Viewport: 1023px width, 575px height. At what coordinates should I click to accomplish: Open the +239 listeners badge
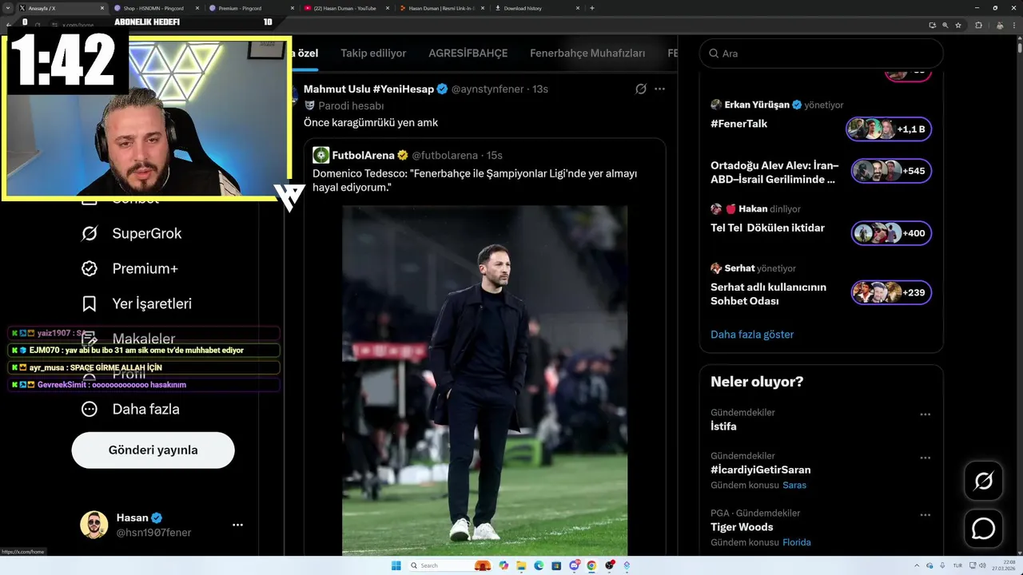click(x=891, y=292)
